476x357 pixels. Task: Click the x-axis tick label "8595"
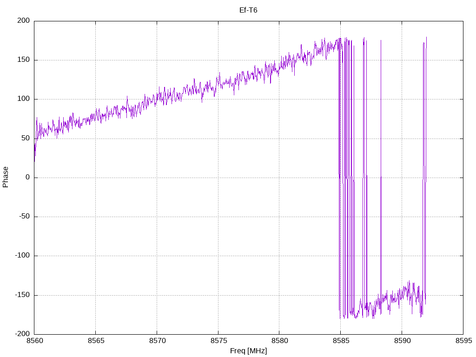pos(464,341)
